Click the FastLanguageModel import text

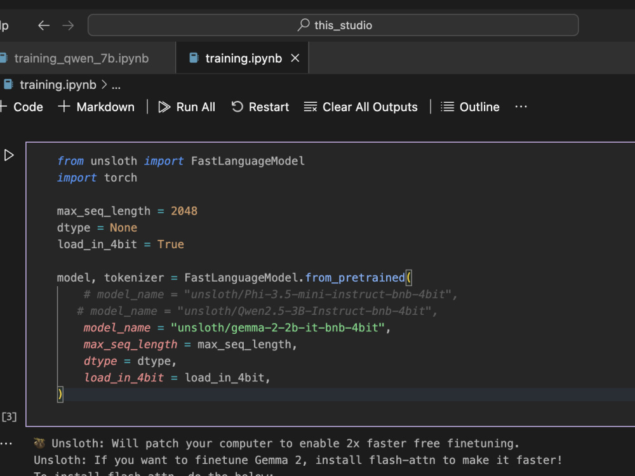coord(248,161)
